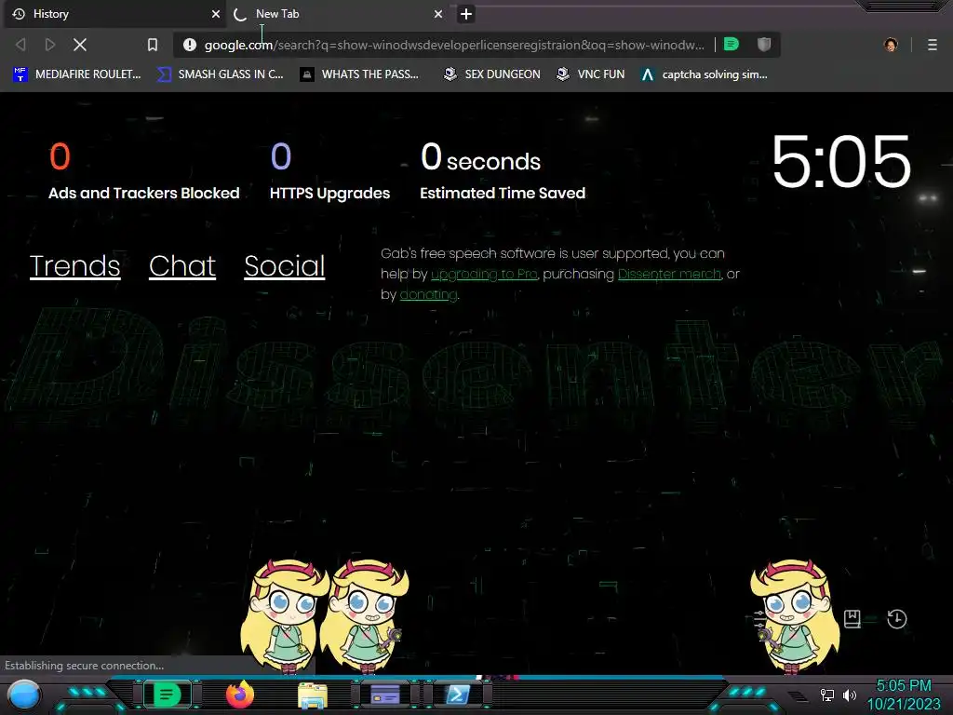953x715 pixels.
Task: Launch Firefox from the taskbar
Action: (240, 695)
